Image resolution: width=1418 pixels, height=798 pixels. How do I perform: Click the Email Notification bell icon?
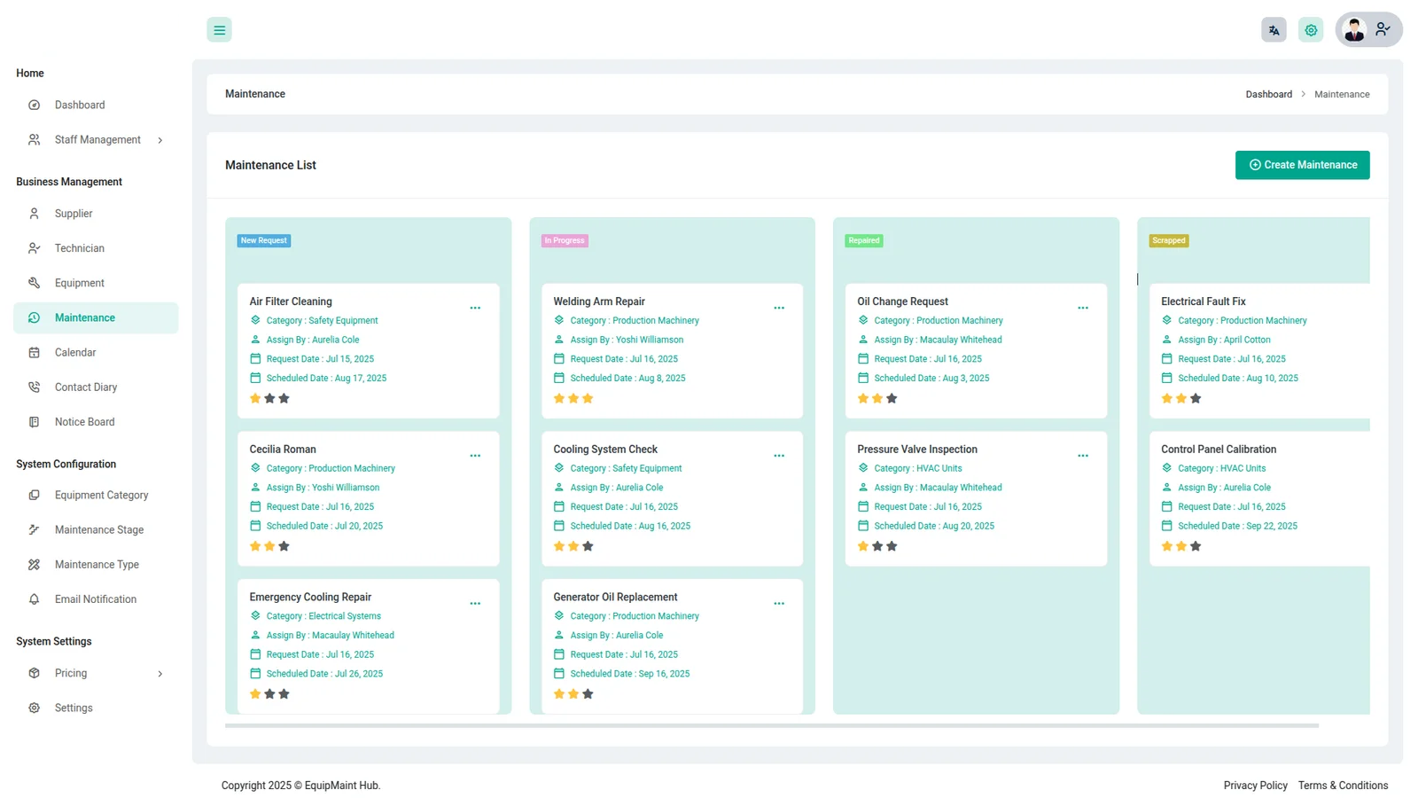(35, 599)
